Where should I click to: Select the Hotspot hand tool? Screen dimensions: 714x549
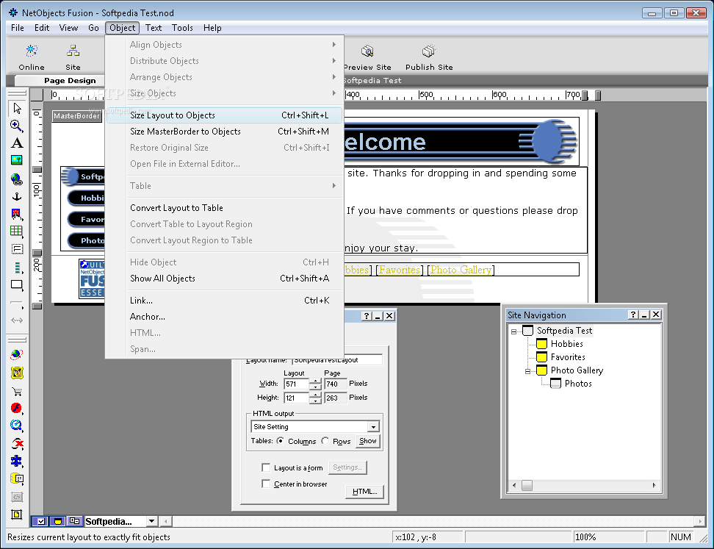(17, 214)
